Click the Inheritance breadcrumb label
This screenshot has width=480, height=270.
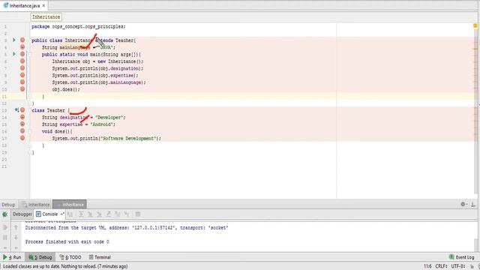[46, 17]
